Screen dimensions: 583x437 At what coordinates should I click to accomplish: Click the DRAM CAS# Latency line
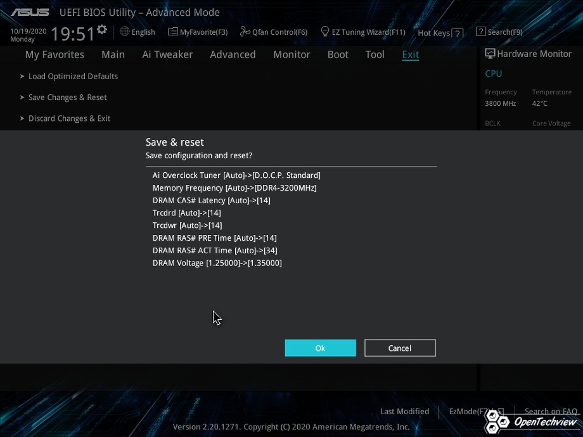point(212,200)
